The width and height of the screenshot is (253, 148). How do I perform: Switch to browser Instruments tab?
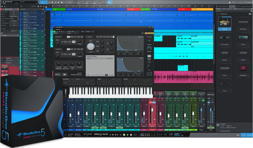(223, 6)
